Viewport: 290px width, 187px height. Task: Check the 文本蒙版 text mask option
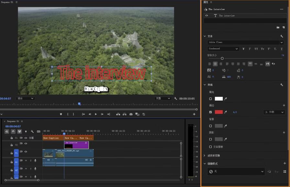tap(211, 147)
